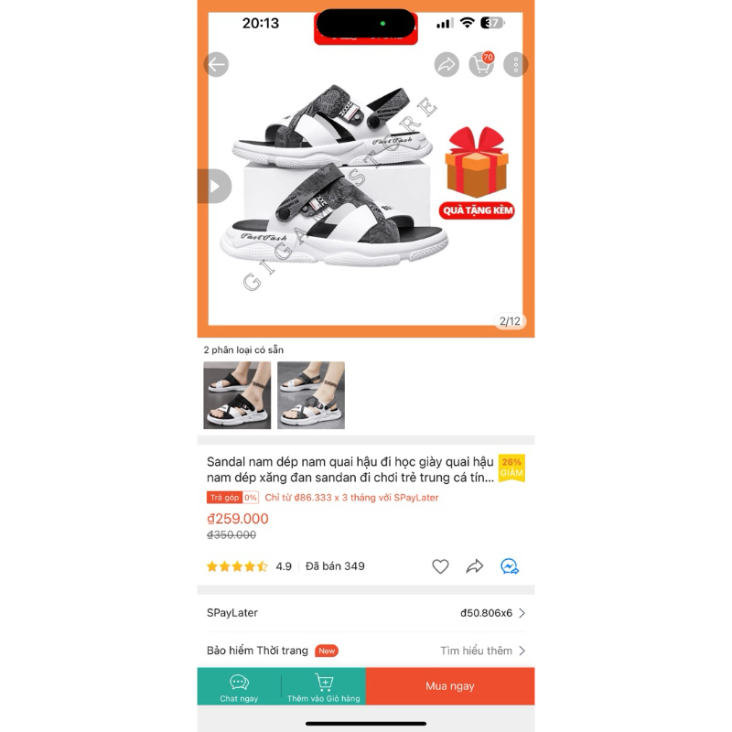The height and width of the screenshot is (732, 732).
Task: Open the Tìm hiểu thêm link
Action: coord(476,651)
